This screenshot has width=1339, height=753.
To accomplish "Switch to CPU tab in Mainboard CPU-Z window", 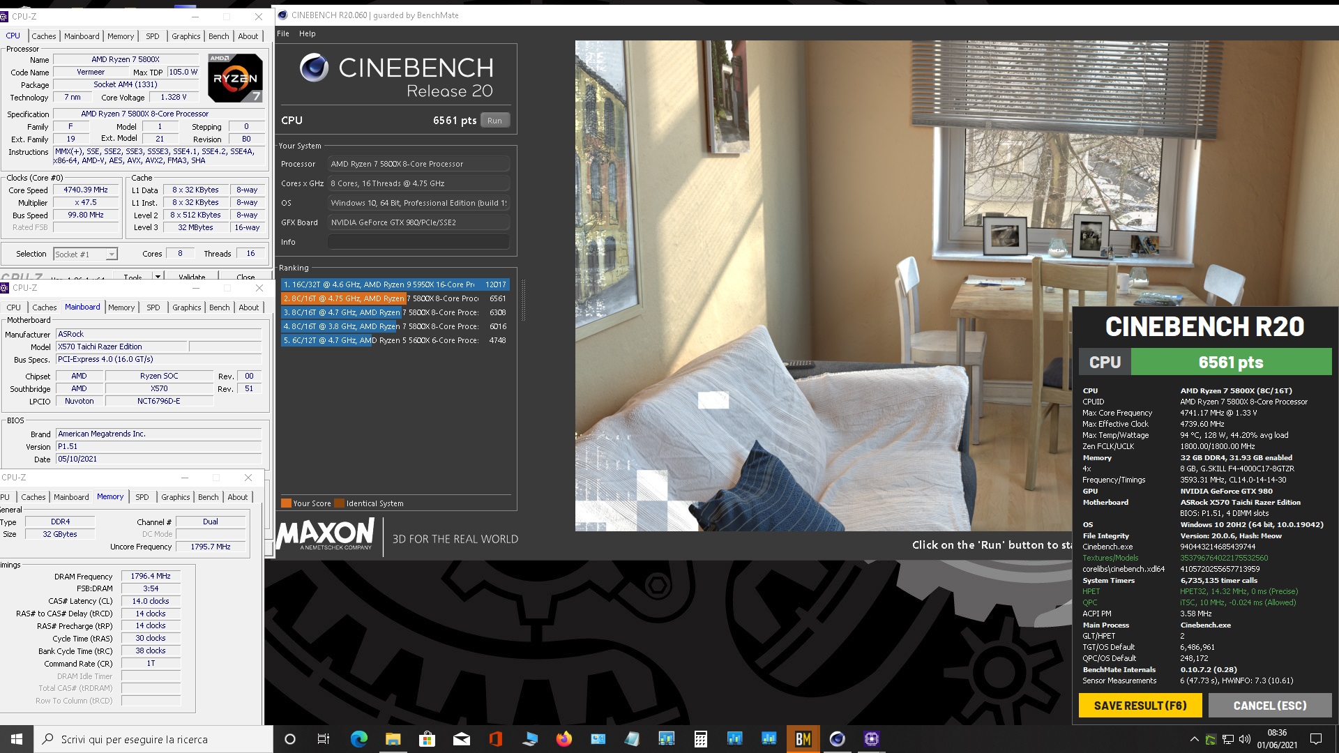I will tap(14, 307).
